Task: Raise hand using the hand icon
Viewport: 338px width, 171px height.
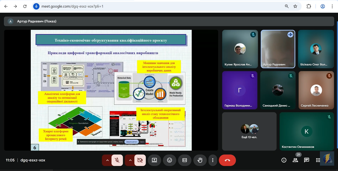Action: 200,160
